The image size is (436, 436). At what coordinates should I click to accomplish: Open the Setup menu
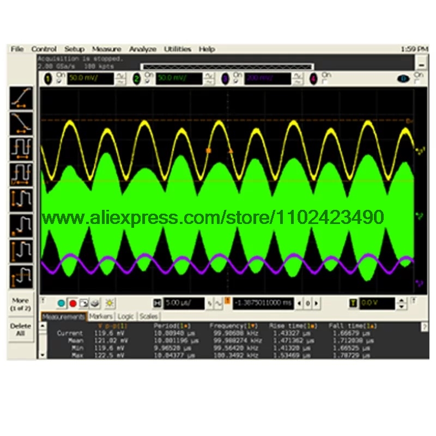tap(75, 49)
